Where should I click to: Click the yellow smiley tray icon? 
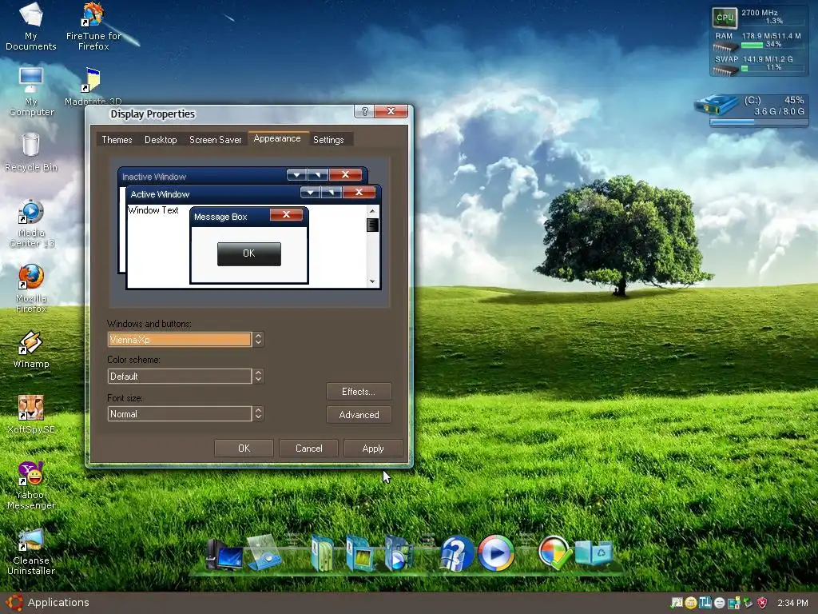(691, 603)
